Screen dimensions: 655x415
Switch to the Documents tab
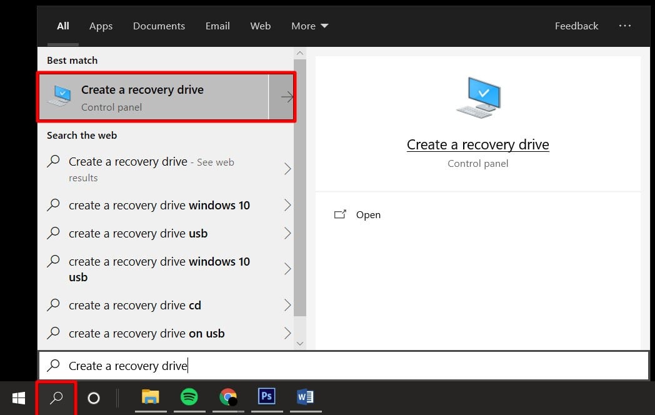159,26
